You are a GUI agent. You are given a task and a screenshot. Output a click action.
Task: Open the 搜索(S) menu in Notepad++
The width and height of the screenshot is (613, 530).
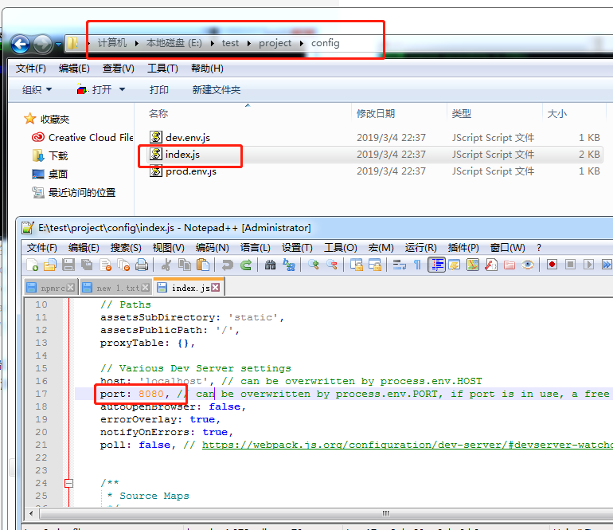tap(126, 248)
